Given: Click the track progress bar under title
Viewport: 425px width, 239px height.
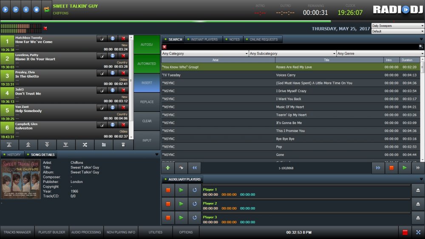Looking at the screenshot, I should [212, 21].
